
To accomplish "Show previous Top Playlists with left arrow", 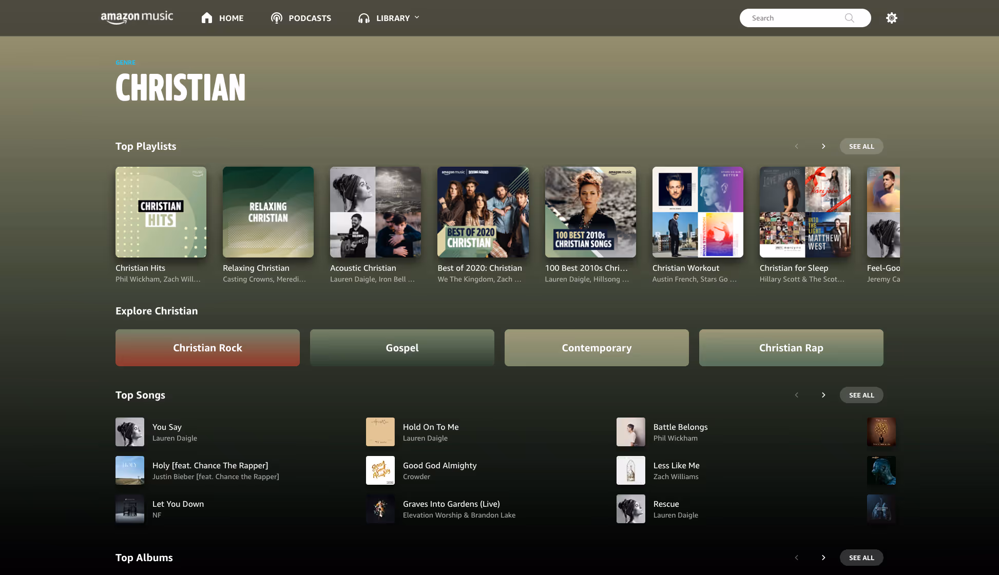I will pyautogui.click(x=797, y=146).
